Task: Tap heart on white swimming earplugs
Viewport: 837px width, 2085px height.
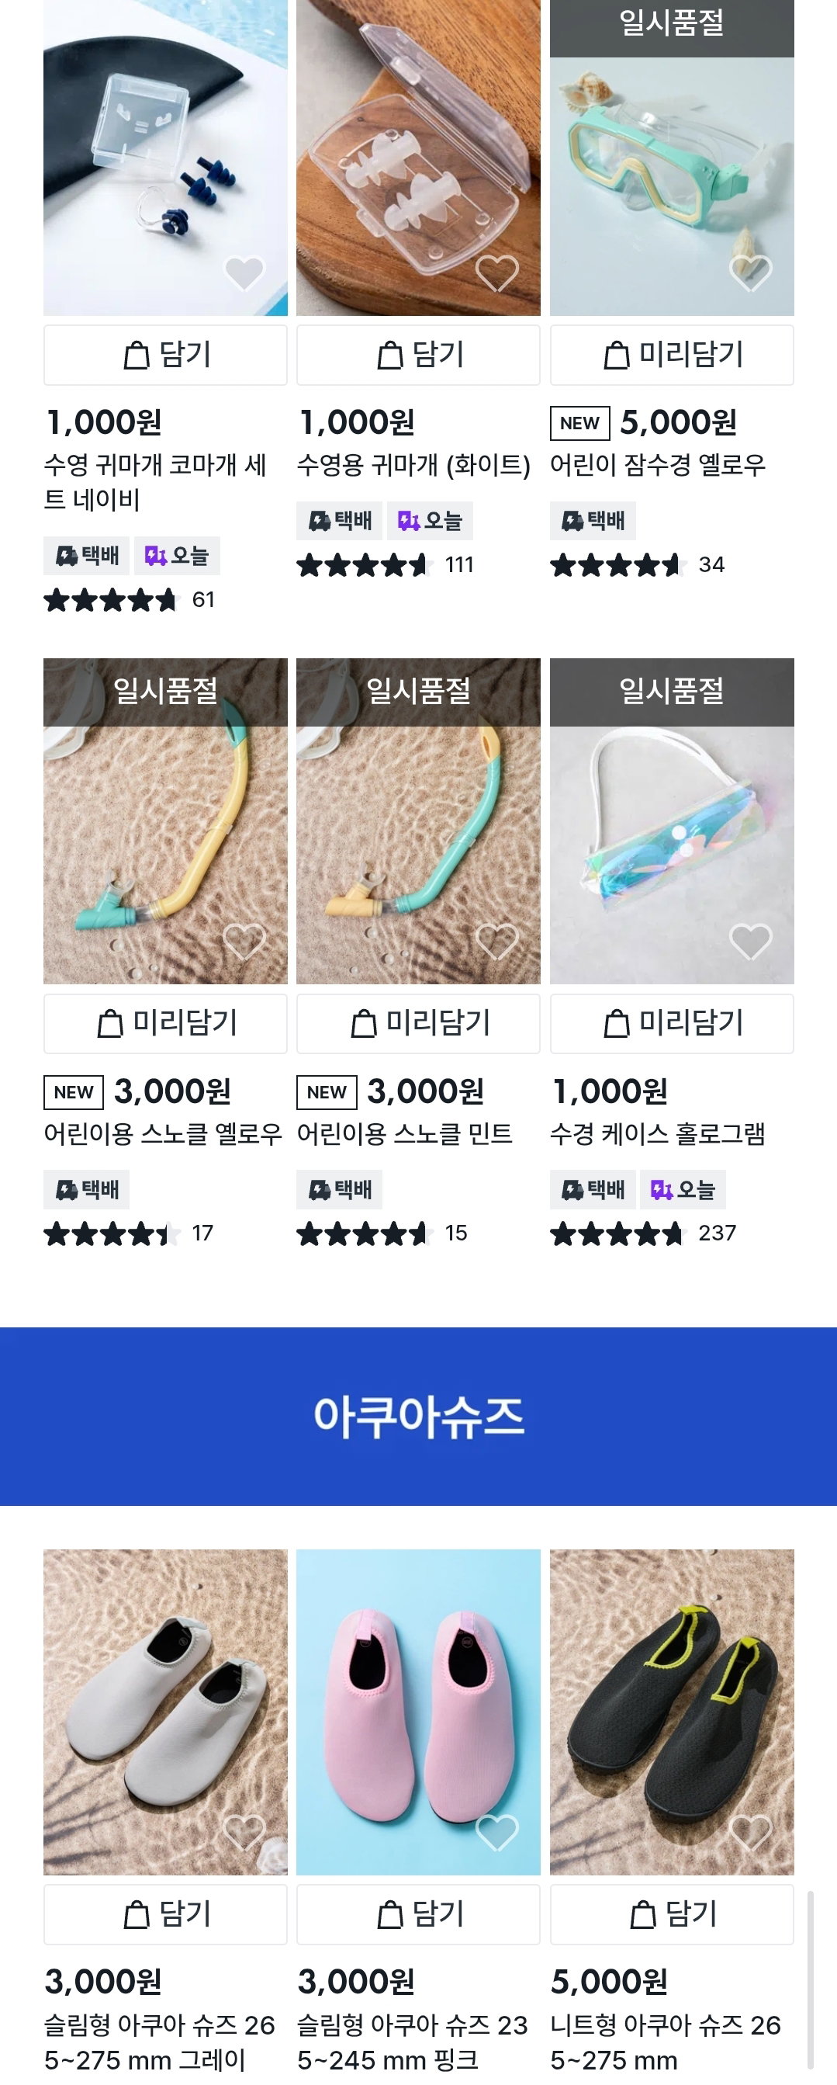Action: coord(497,272)
